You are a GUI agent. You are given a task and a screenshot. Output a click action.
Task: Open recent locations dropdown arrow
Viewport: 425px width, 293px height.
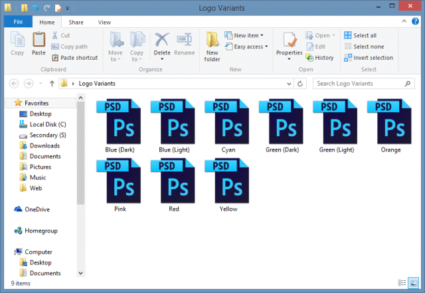point(41,84)
